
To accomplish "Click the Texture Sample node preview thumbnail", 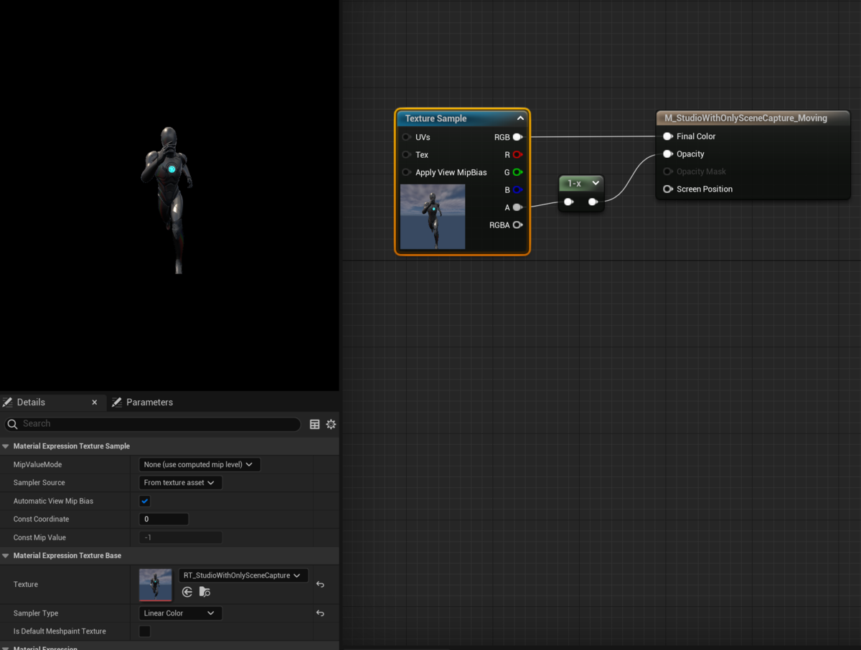I will 433,217.
